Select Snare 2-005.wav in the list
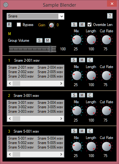This screenshot has width=119, height=164. point(50,72)
